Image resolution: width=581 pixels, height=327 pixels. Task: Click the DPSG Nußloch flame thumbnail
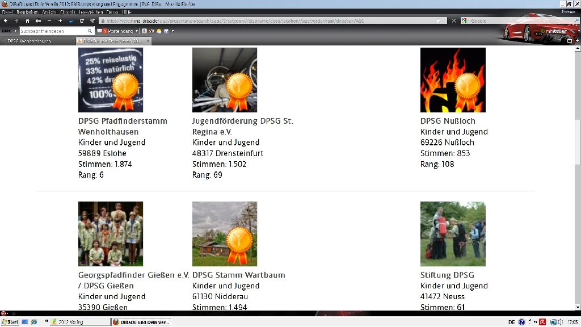pyautogui.click(x=453, y=79)
